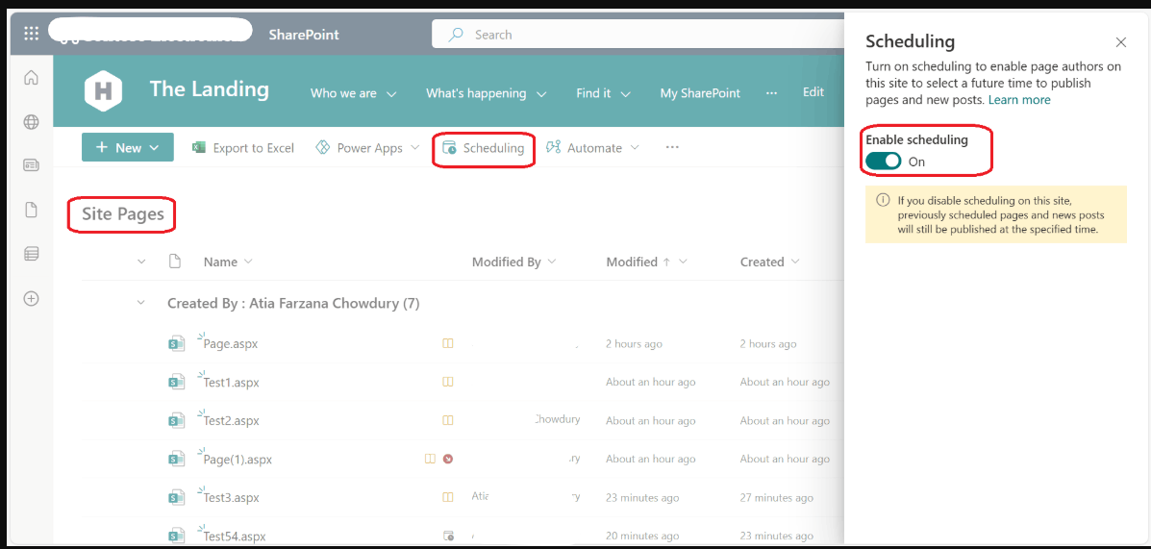The height and width of the screenshot is (549, 1151).
Task: Click the book status icon on Test3.aspx row
Action: tap(448, 497)
